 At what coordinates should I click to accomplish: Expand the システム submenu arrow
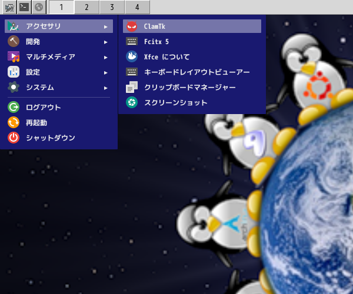(105, 88)
